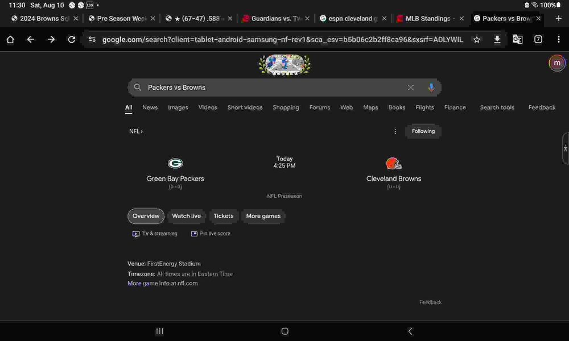Toggle the Following button for NFL
569x341 pixels.
(x=423, y=131)
